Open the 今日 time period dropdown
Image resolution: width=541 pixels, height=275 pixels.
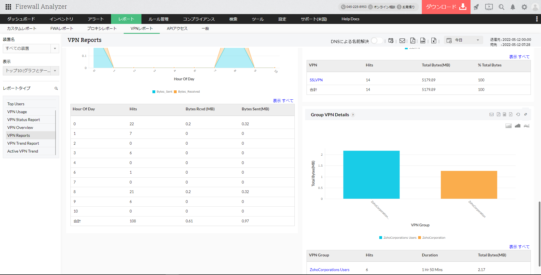pyautogui.click(x=464, y=40)
